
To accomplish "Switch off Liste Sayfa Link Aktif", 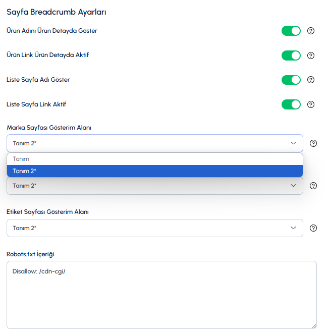I will [291, 104].
